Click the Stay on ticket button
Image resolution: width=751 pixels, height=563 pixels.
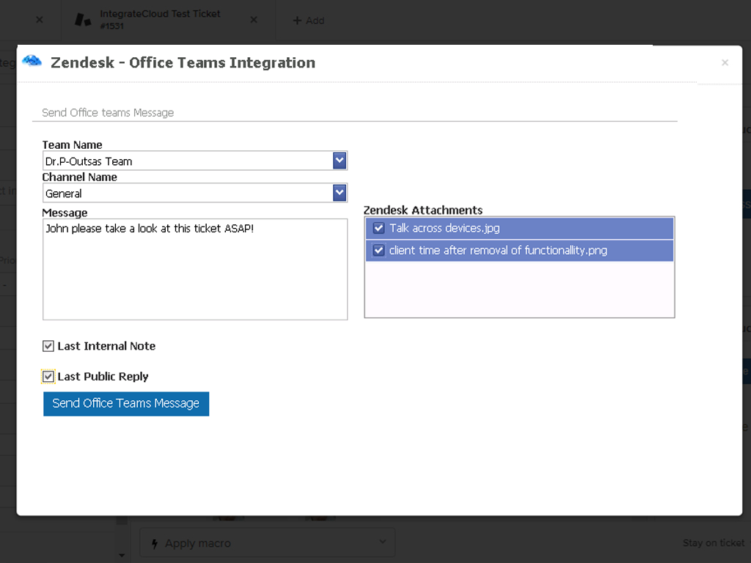click(712, 542)
